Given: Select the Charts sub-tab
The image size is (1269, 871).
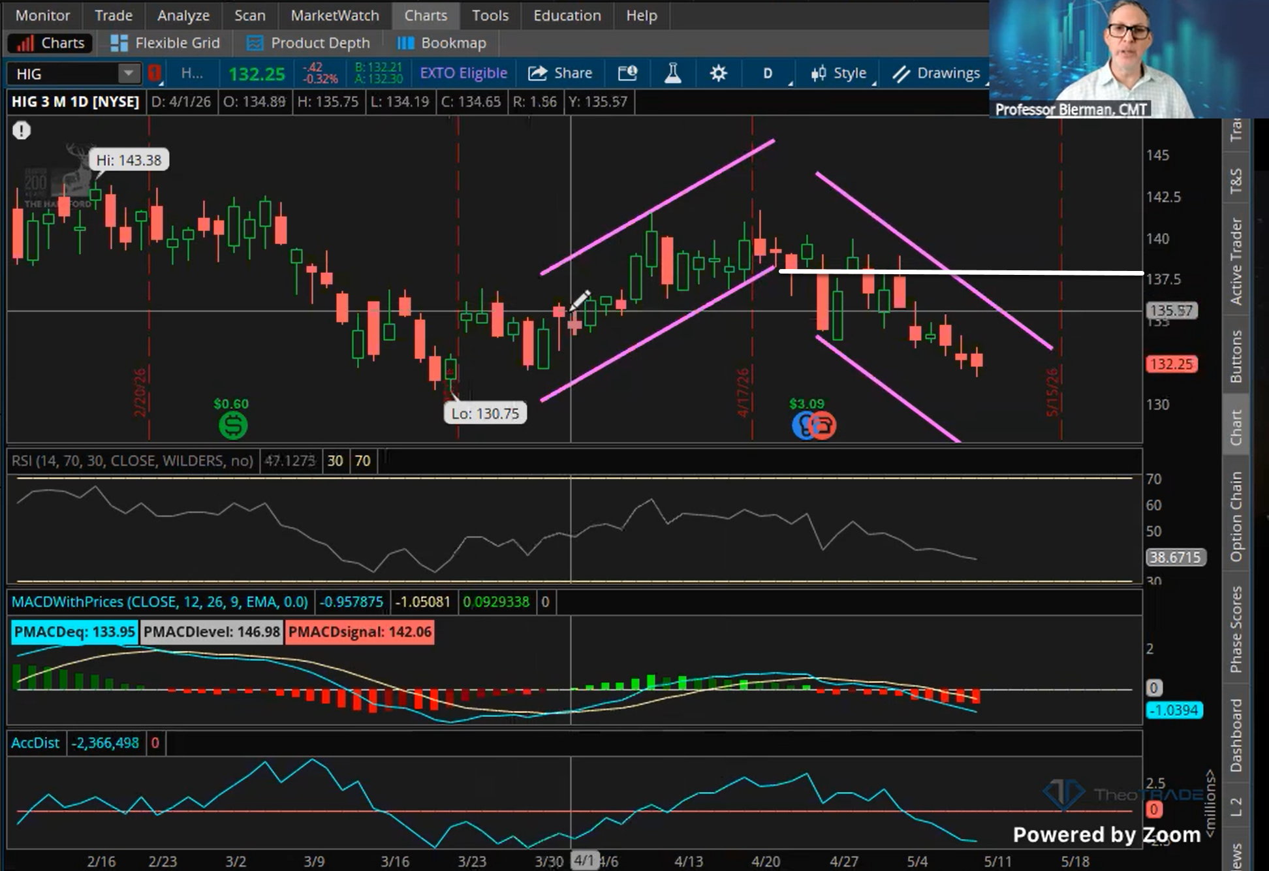Looking at the screenshot, I should (x=51, y=43).
